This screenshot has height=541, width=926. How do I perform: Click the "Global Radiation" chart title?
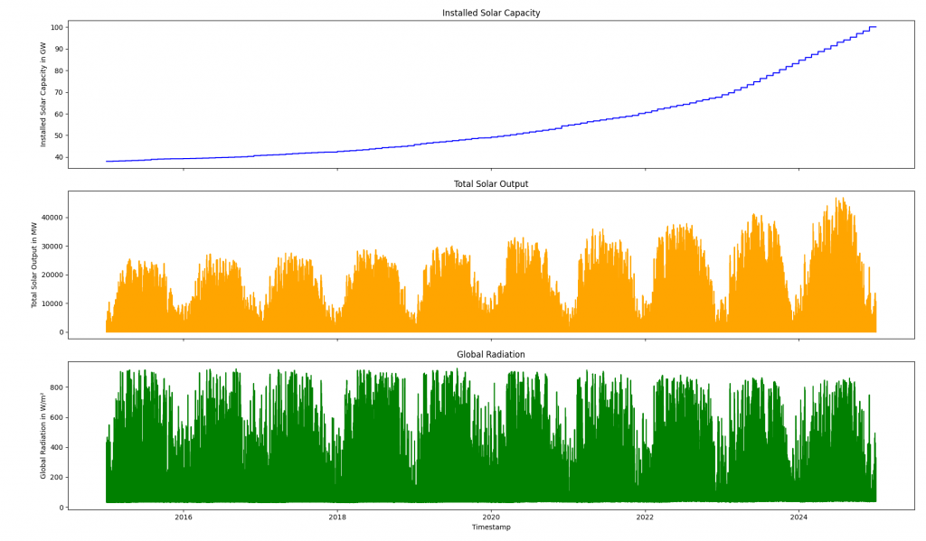coord(491,355)
